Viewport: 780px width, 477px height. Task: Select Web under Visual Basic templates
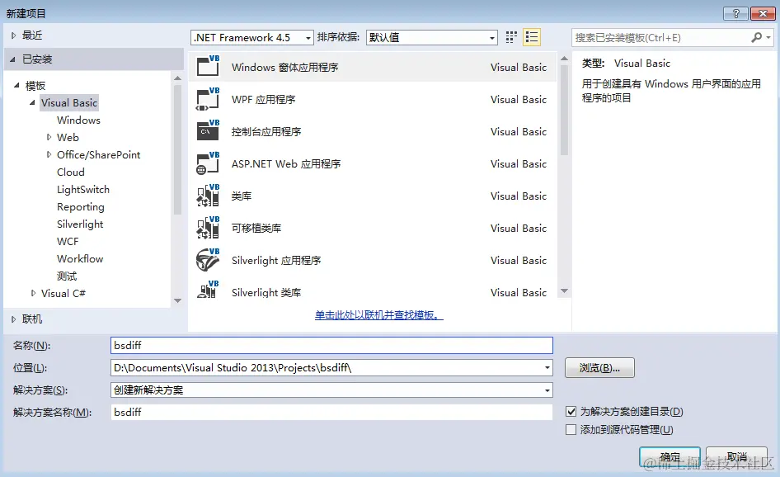click(x=69, y=137)
